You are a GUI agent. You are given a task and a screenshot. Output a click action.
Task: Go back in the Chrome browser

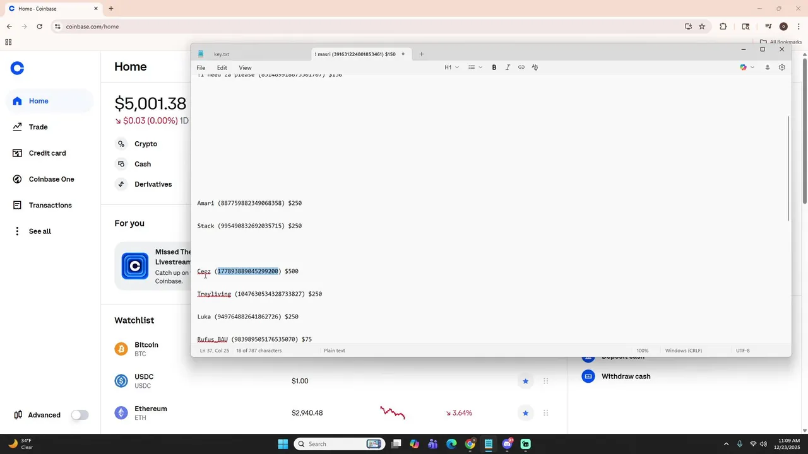[x=9, y=26]
